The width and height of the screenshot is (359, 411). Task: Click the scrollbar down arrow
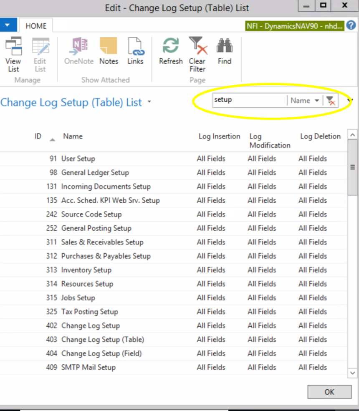[x=352, y=373]
